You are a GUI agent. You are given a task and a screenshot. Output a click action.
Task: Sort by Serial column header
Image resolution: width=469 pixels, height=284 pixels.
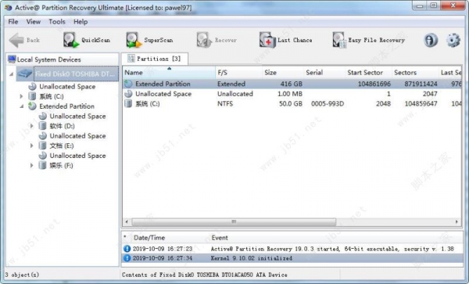pos(324,73)
